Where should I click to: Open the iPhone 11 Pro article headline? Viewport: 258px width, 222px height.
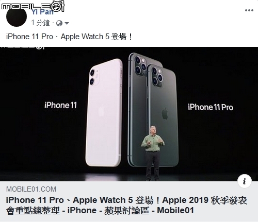coord(126,205)
